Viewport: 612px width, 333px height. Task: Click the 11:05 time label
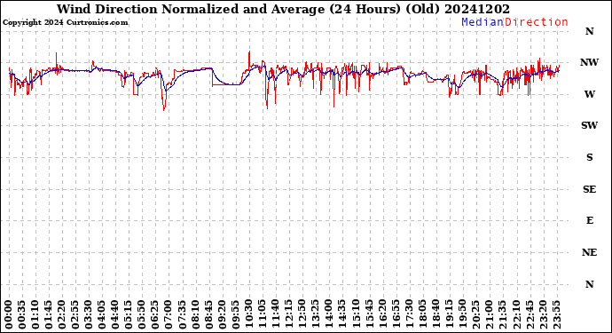tap(263, 315)
